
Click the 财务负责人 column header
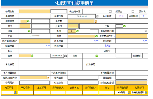pos(58,88)
